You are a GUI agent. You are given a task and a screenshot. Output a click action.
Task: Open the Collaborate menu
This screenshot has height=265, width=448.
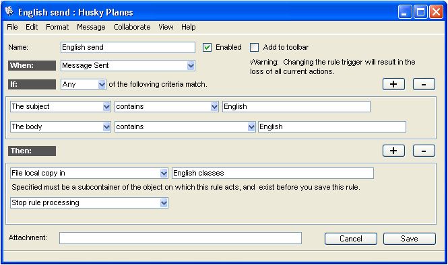coord(132,27)
